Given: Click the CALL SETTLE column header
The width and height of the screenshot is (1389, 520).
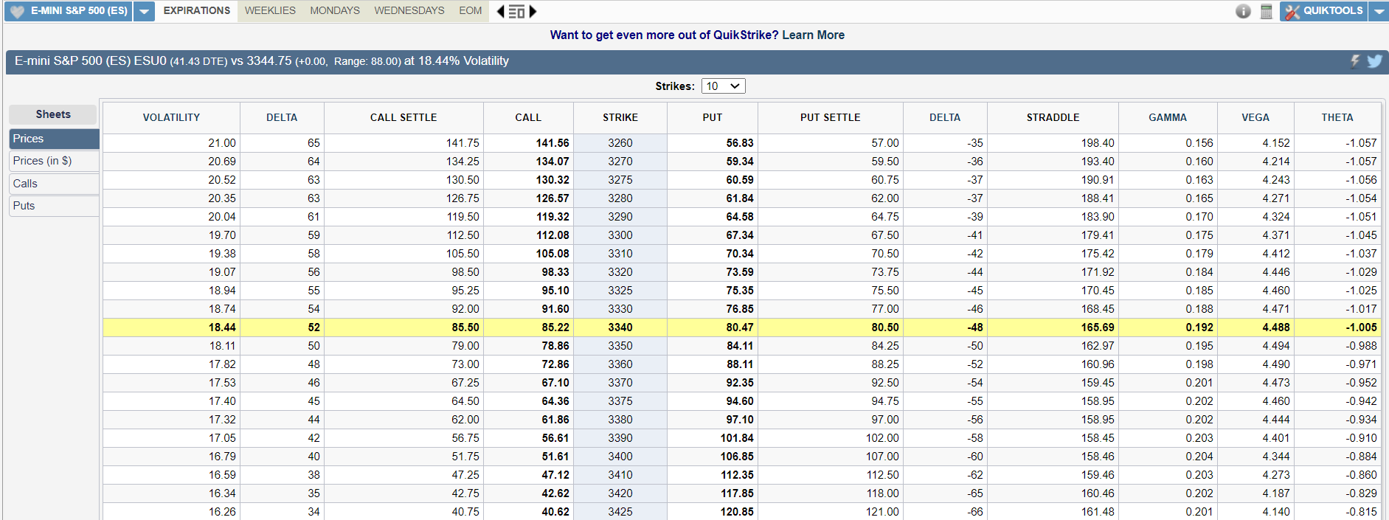Looking at the screenshot, I should (x=403, y=117).
